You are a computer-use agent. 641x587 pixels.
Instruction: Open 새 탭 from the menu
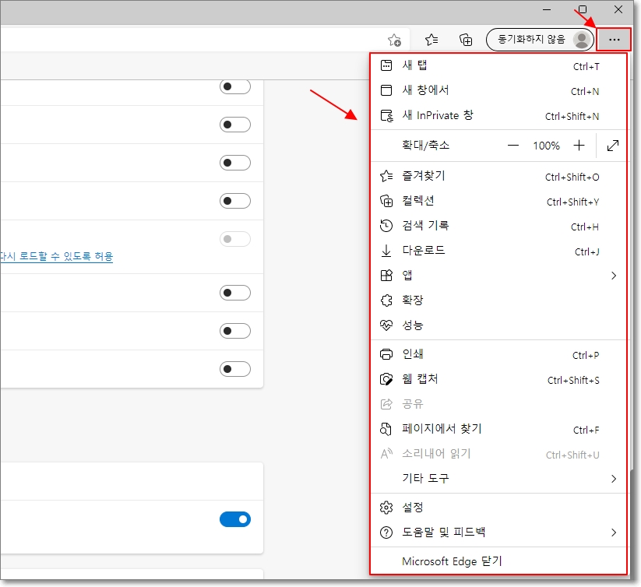498,65
